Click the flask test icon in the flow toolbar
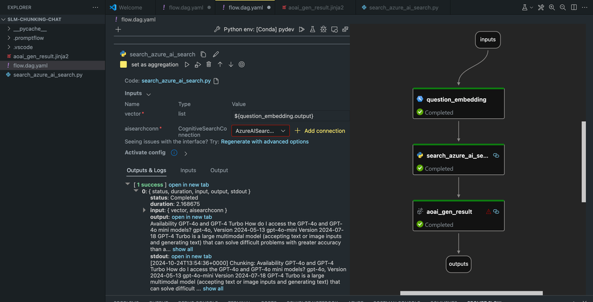 313,29
